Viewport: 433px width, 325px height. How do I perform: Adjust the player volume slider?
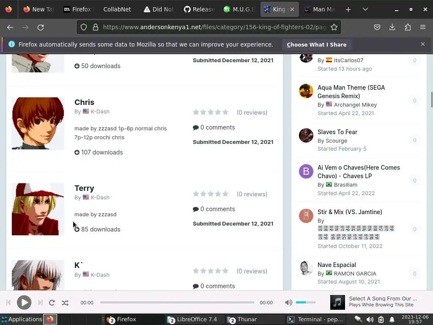[305, 302]
